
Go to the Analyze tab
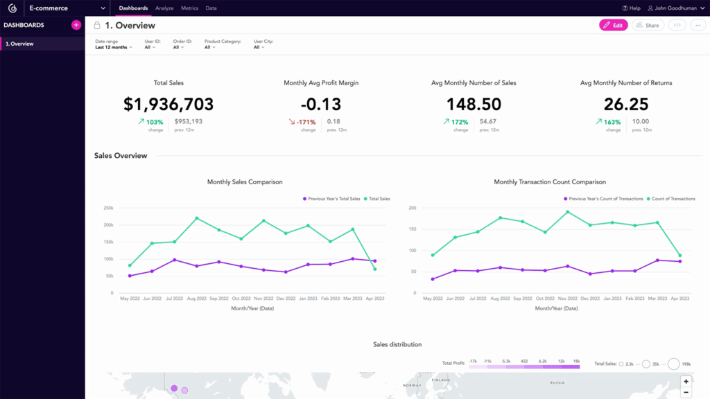[x=164, y=8]
